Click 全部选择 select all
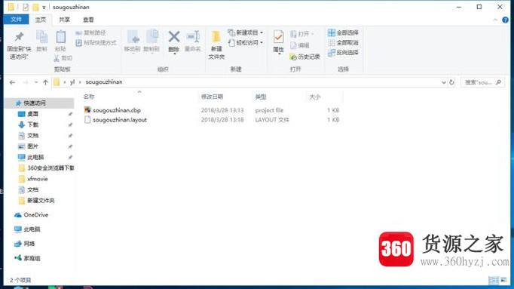 click(x=343, y=32)
